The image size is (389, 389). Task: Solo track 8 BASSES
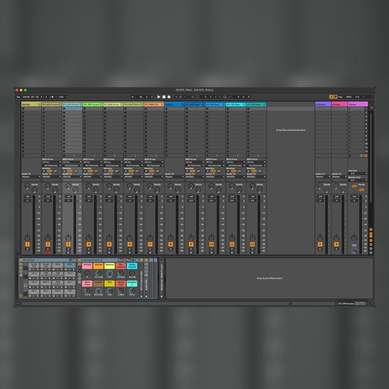tap(170, 249)
